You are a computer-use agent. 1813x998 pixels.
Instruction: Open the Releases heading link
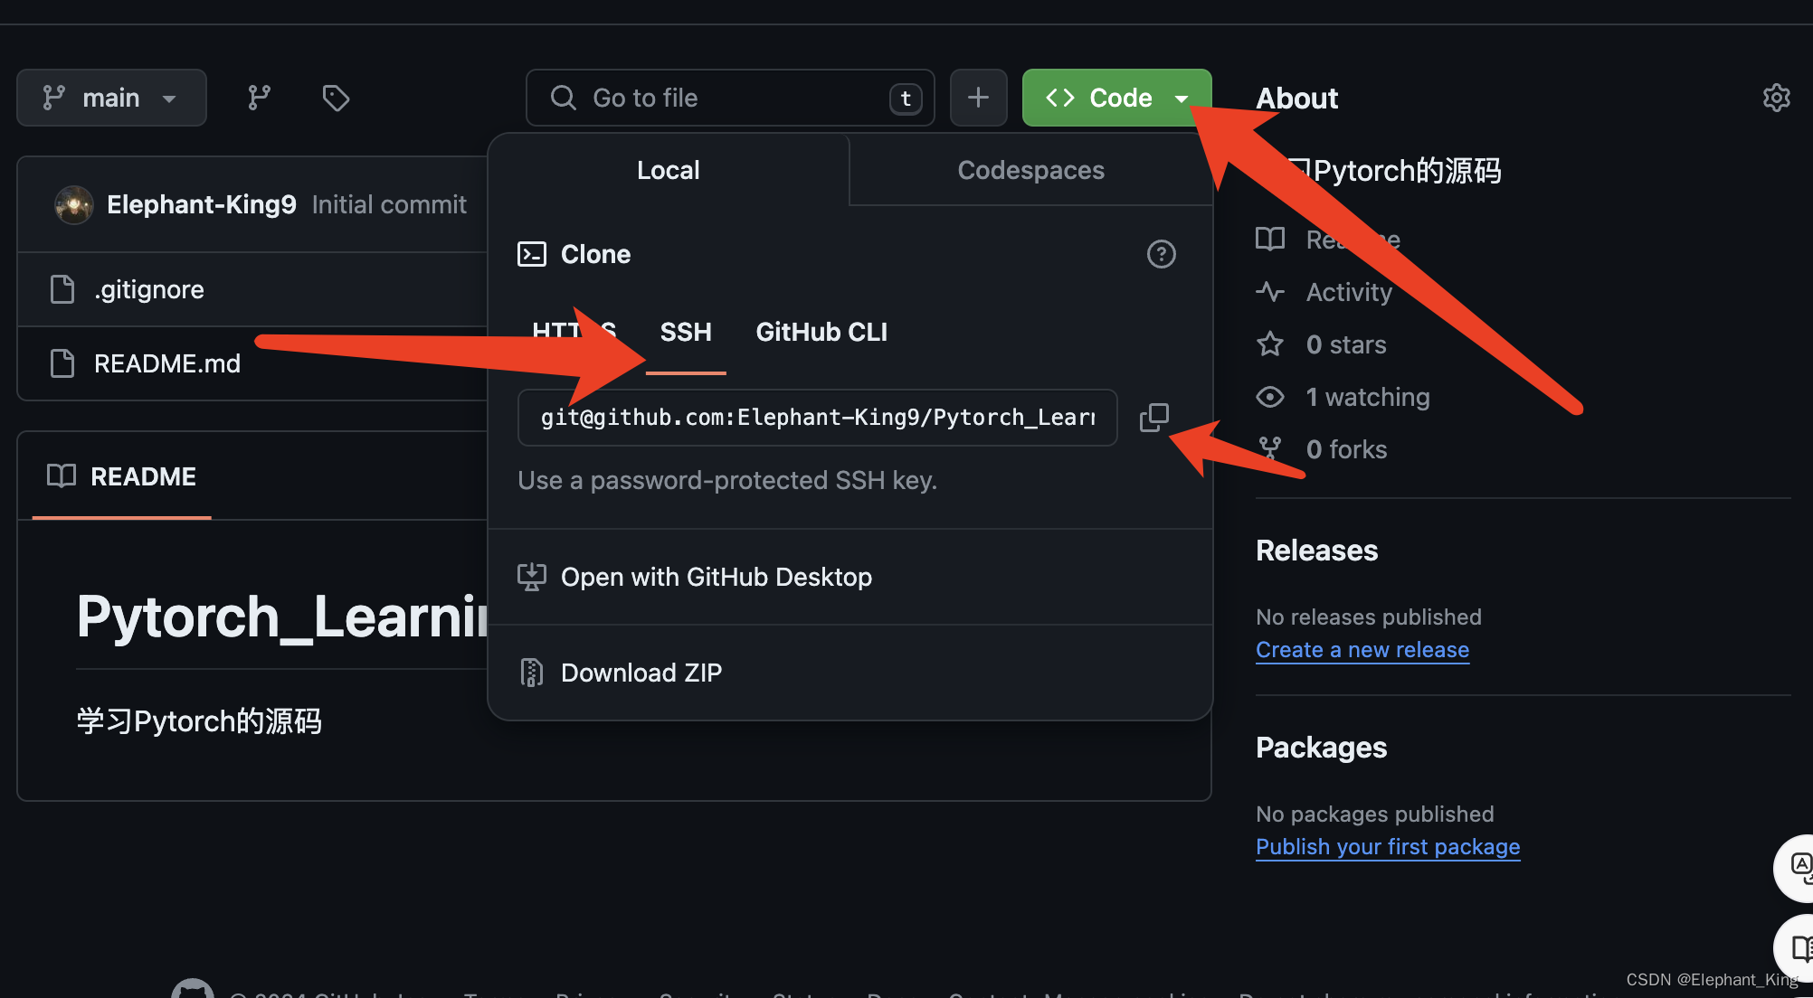(x=1316, y=551)
